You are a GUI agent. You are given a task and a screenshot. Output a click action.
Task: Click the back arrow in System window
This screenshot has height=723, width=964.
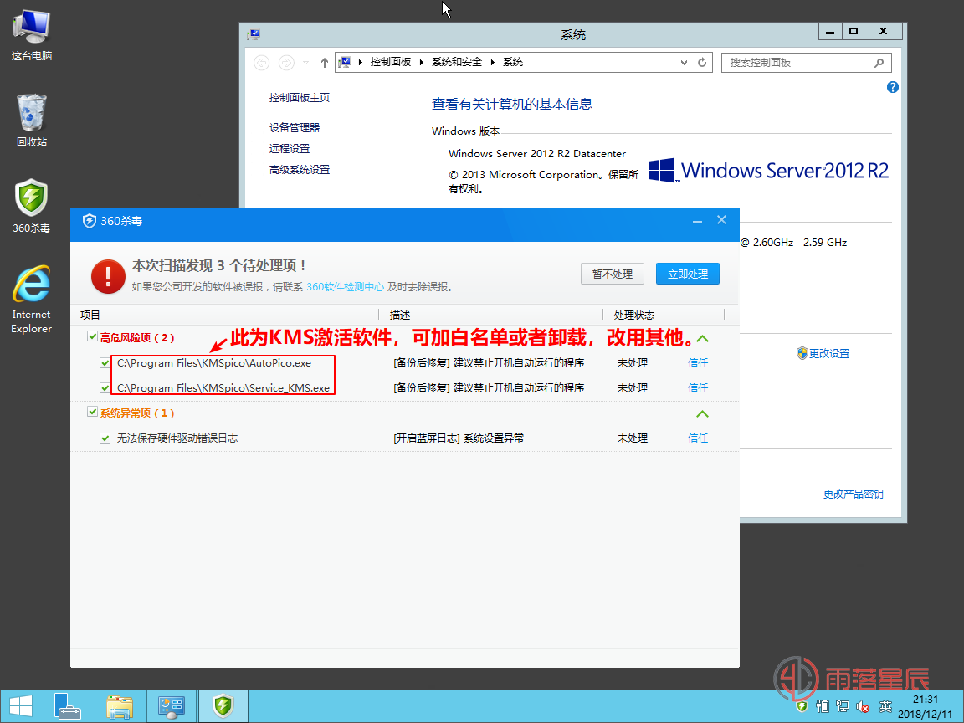261,62
